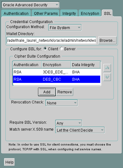Click the Authentication column header in table
This screenshot has width=123, height=168.
(x=27, y=65)
